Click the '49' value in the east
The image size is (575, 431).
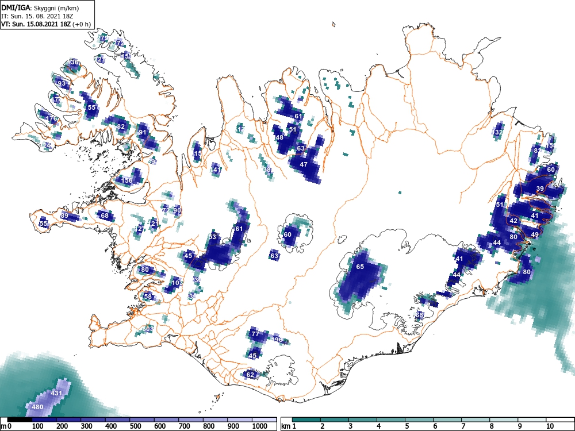(x=535, y=234)
